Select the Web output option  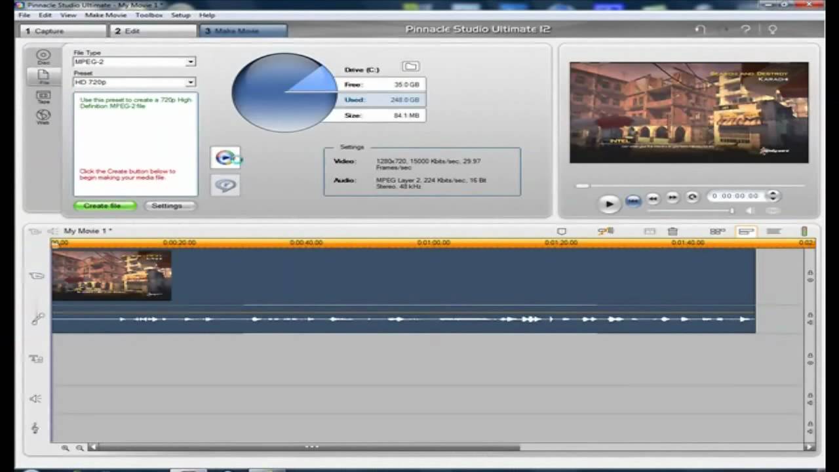(x=43, y=117)
